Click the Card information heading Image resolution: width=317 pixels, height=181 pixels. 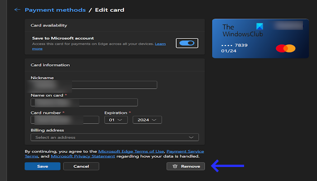coord(50,65)
